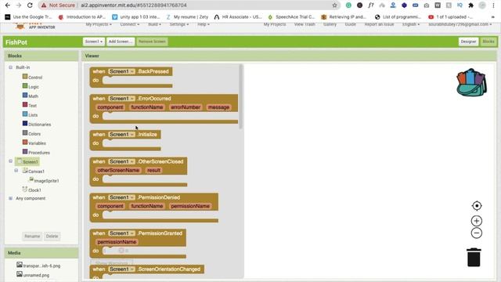Open the Help menu
501x282 pixels.
pyautogui.click(x=204, y=24)
